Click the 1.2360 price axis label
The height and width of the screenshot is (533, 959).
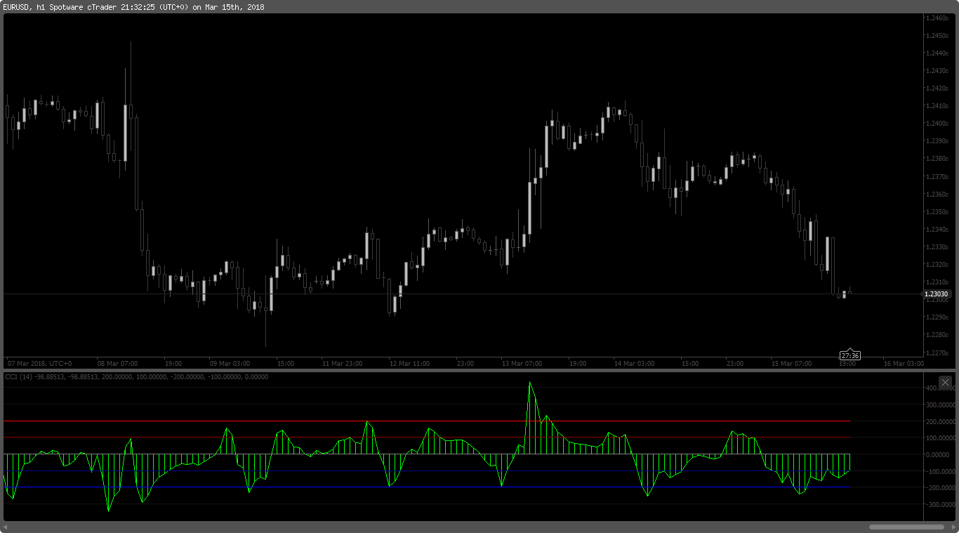point(937,195)
